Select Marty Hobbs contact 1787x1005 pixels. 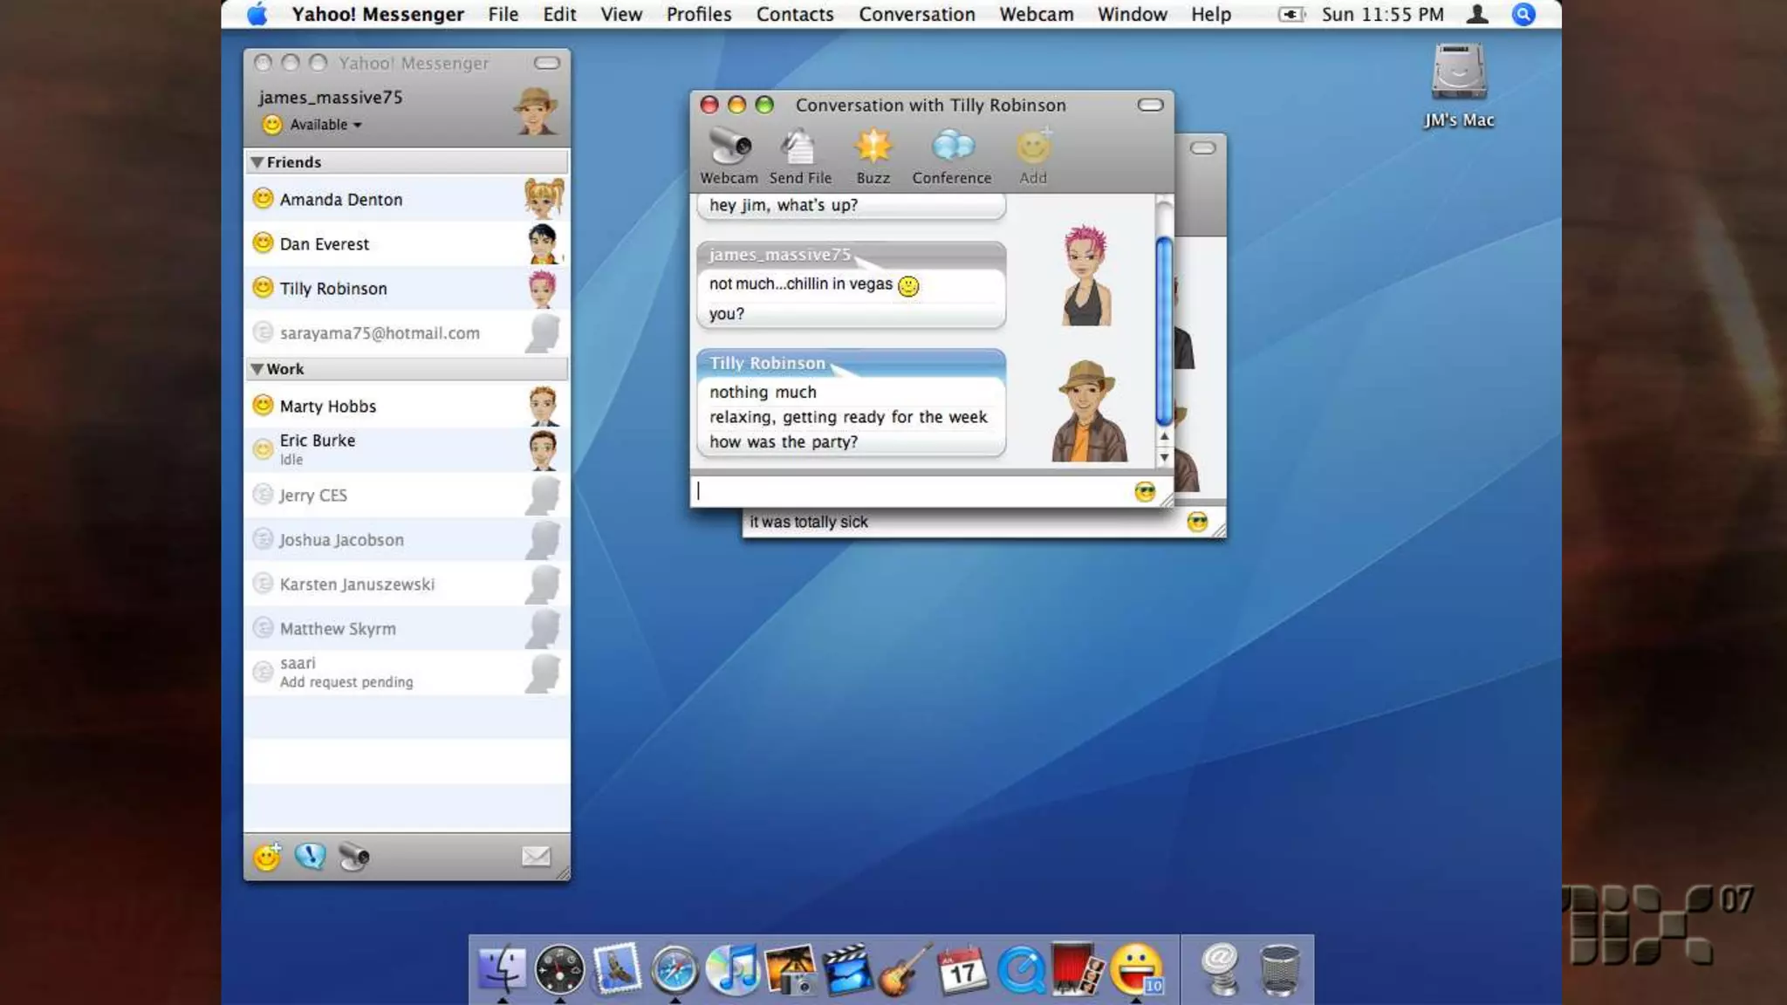(x=328, y=407)
